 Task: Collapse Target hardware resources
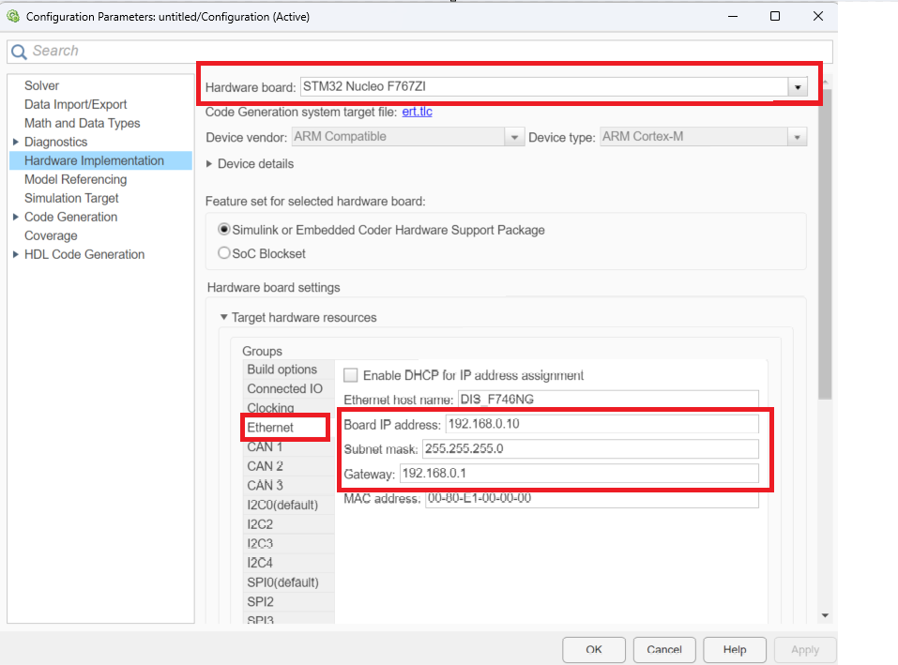tap(223, 318)
